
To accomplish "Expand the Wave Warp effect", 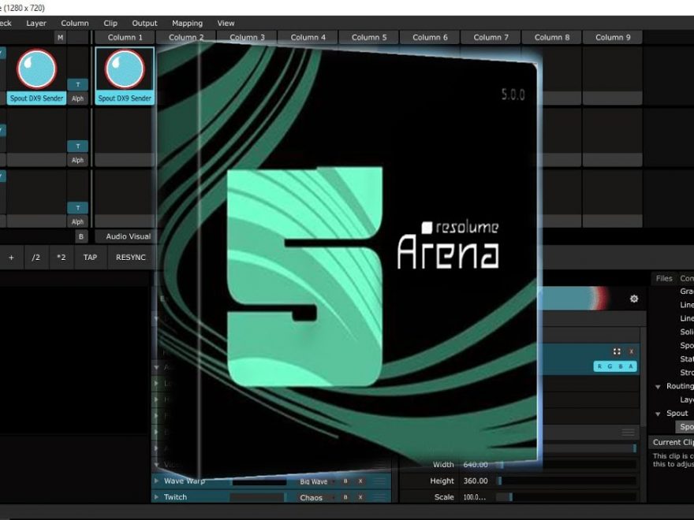I will click(x=156, y=481).
